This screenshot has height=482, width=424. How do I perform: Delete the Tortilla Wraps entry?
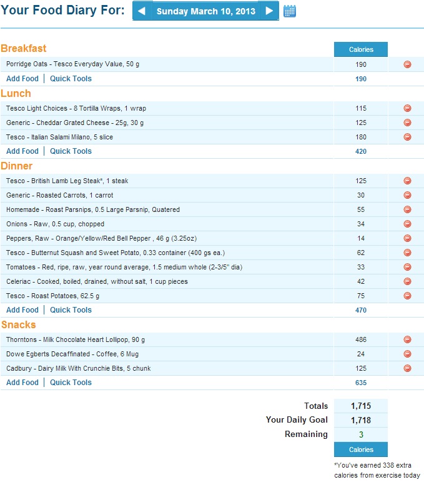pyautogui.click(x=407, y=108)
